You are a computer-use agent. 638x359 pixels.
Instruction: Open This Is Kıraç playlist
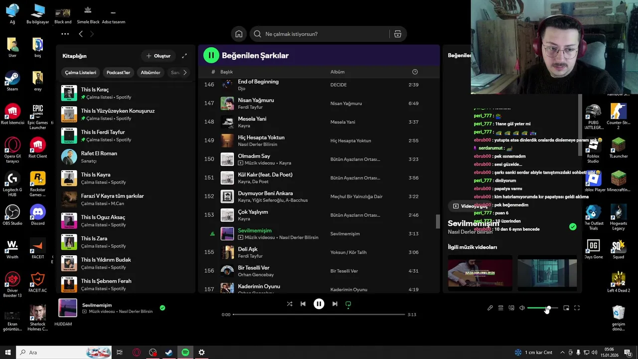coord(125,93)
